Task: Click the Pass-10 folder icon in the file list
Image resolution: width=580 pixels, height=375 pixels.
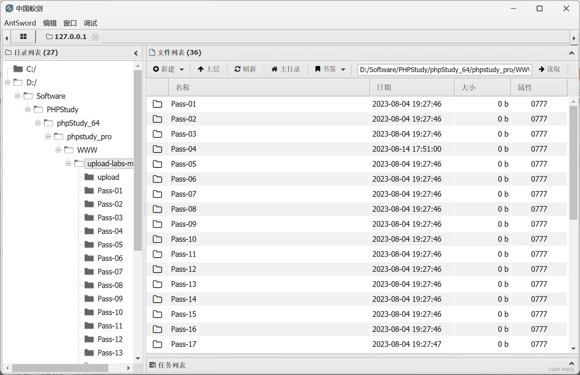Action: coord(157,239)
